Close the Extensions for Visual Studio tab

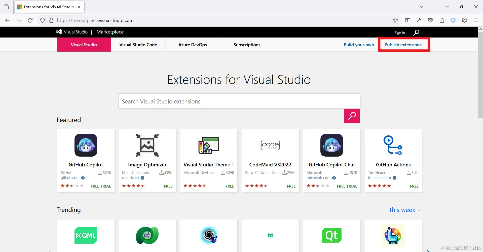(x=79, y=7)
